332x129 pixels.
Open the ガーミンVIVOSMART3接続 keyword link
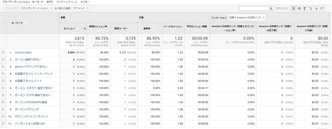pyautogui.click(x=31, y=102)
